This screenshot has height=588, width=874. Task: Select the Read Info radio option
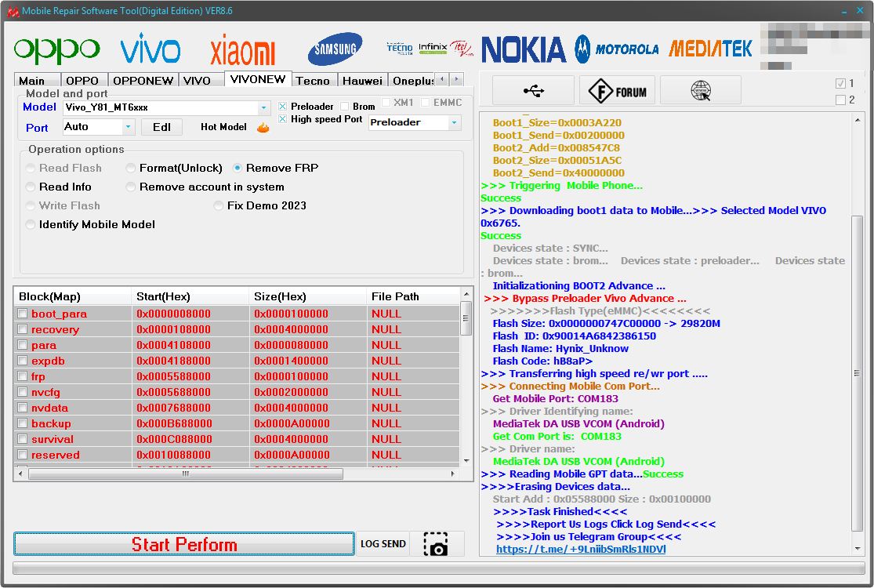pyautogui.click(x=31, y=187)
